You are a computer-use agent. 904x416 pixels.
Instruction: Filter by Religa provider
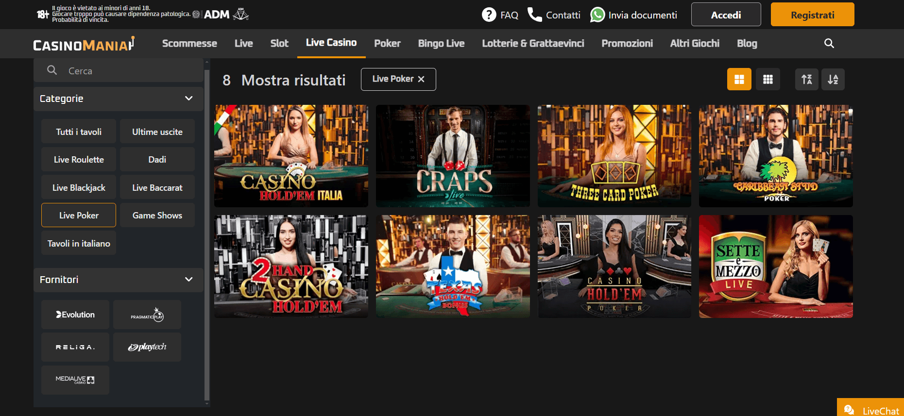[x=75, y=347]
